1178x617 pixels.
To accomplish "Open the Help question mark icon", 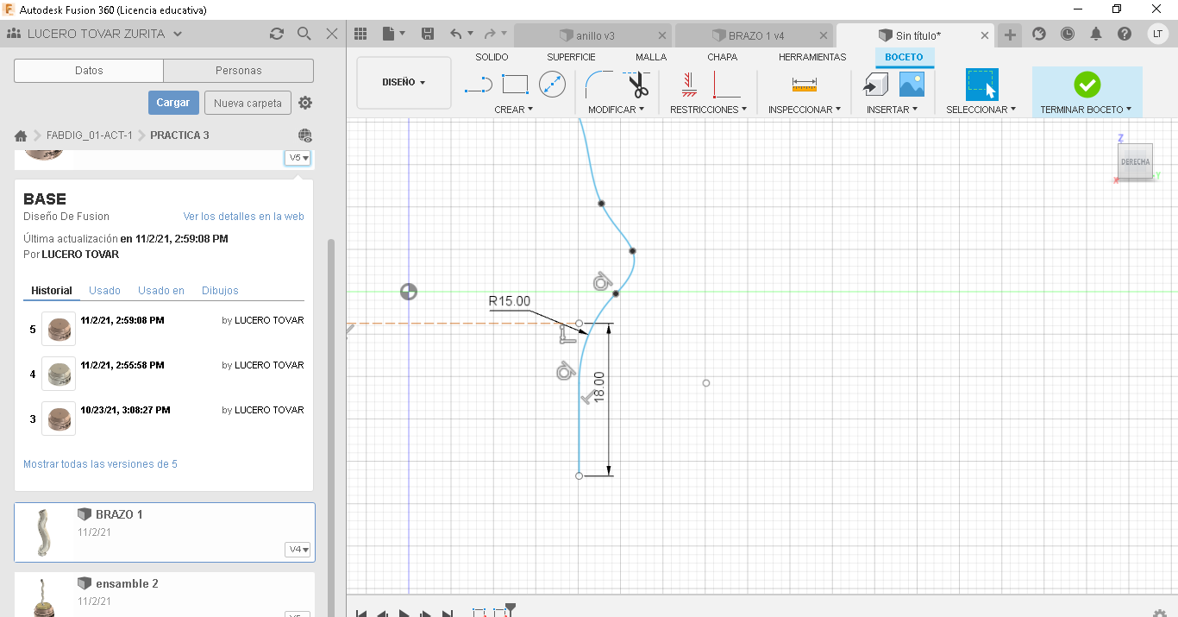I will [1125, 34].
